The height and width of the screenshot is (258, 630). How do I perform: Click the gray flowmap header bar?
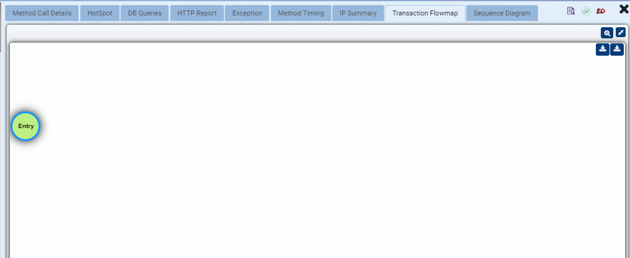(301, 33)
